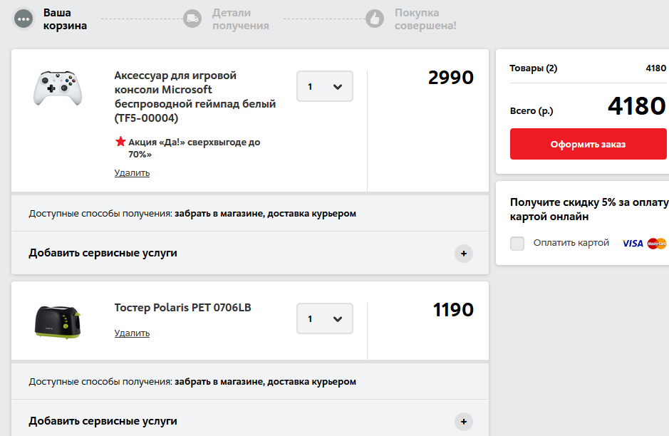Go to the Ваша корзина step
The width and height of the screenshot is (669, 436).
click(65, 19)
